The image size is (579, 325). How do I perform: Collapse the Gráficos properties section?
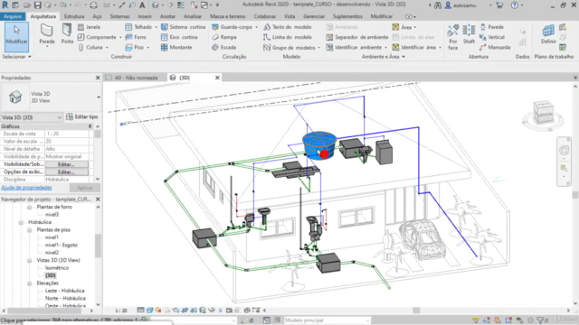coord(90,126)
